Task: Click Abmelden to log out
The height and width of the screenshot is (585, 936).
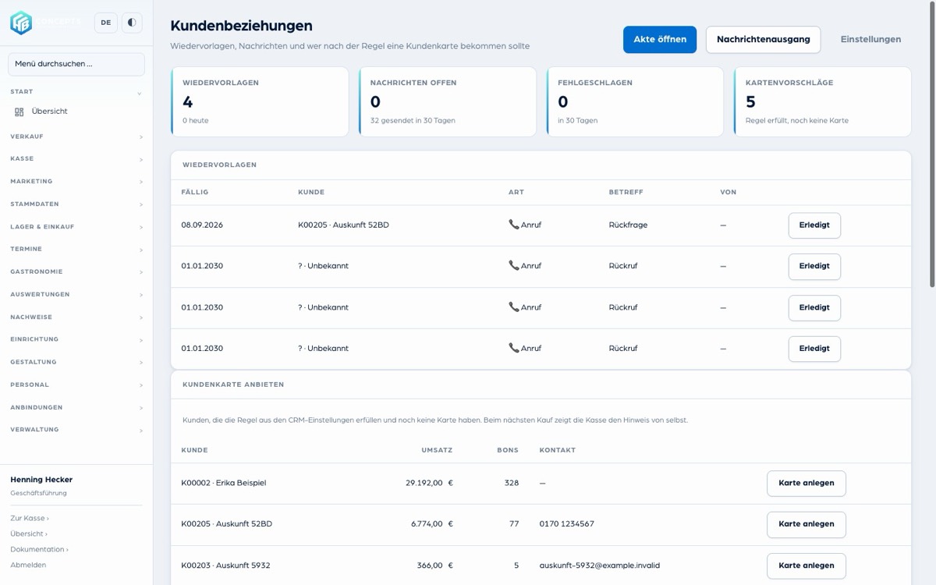Action: click(x=28, y=565)
